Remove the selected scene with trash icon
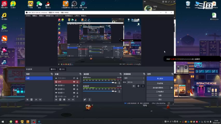 pos(31,99)
